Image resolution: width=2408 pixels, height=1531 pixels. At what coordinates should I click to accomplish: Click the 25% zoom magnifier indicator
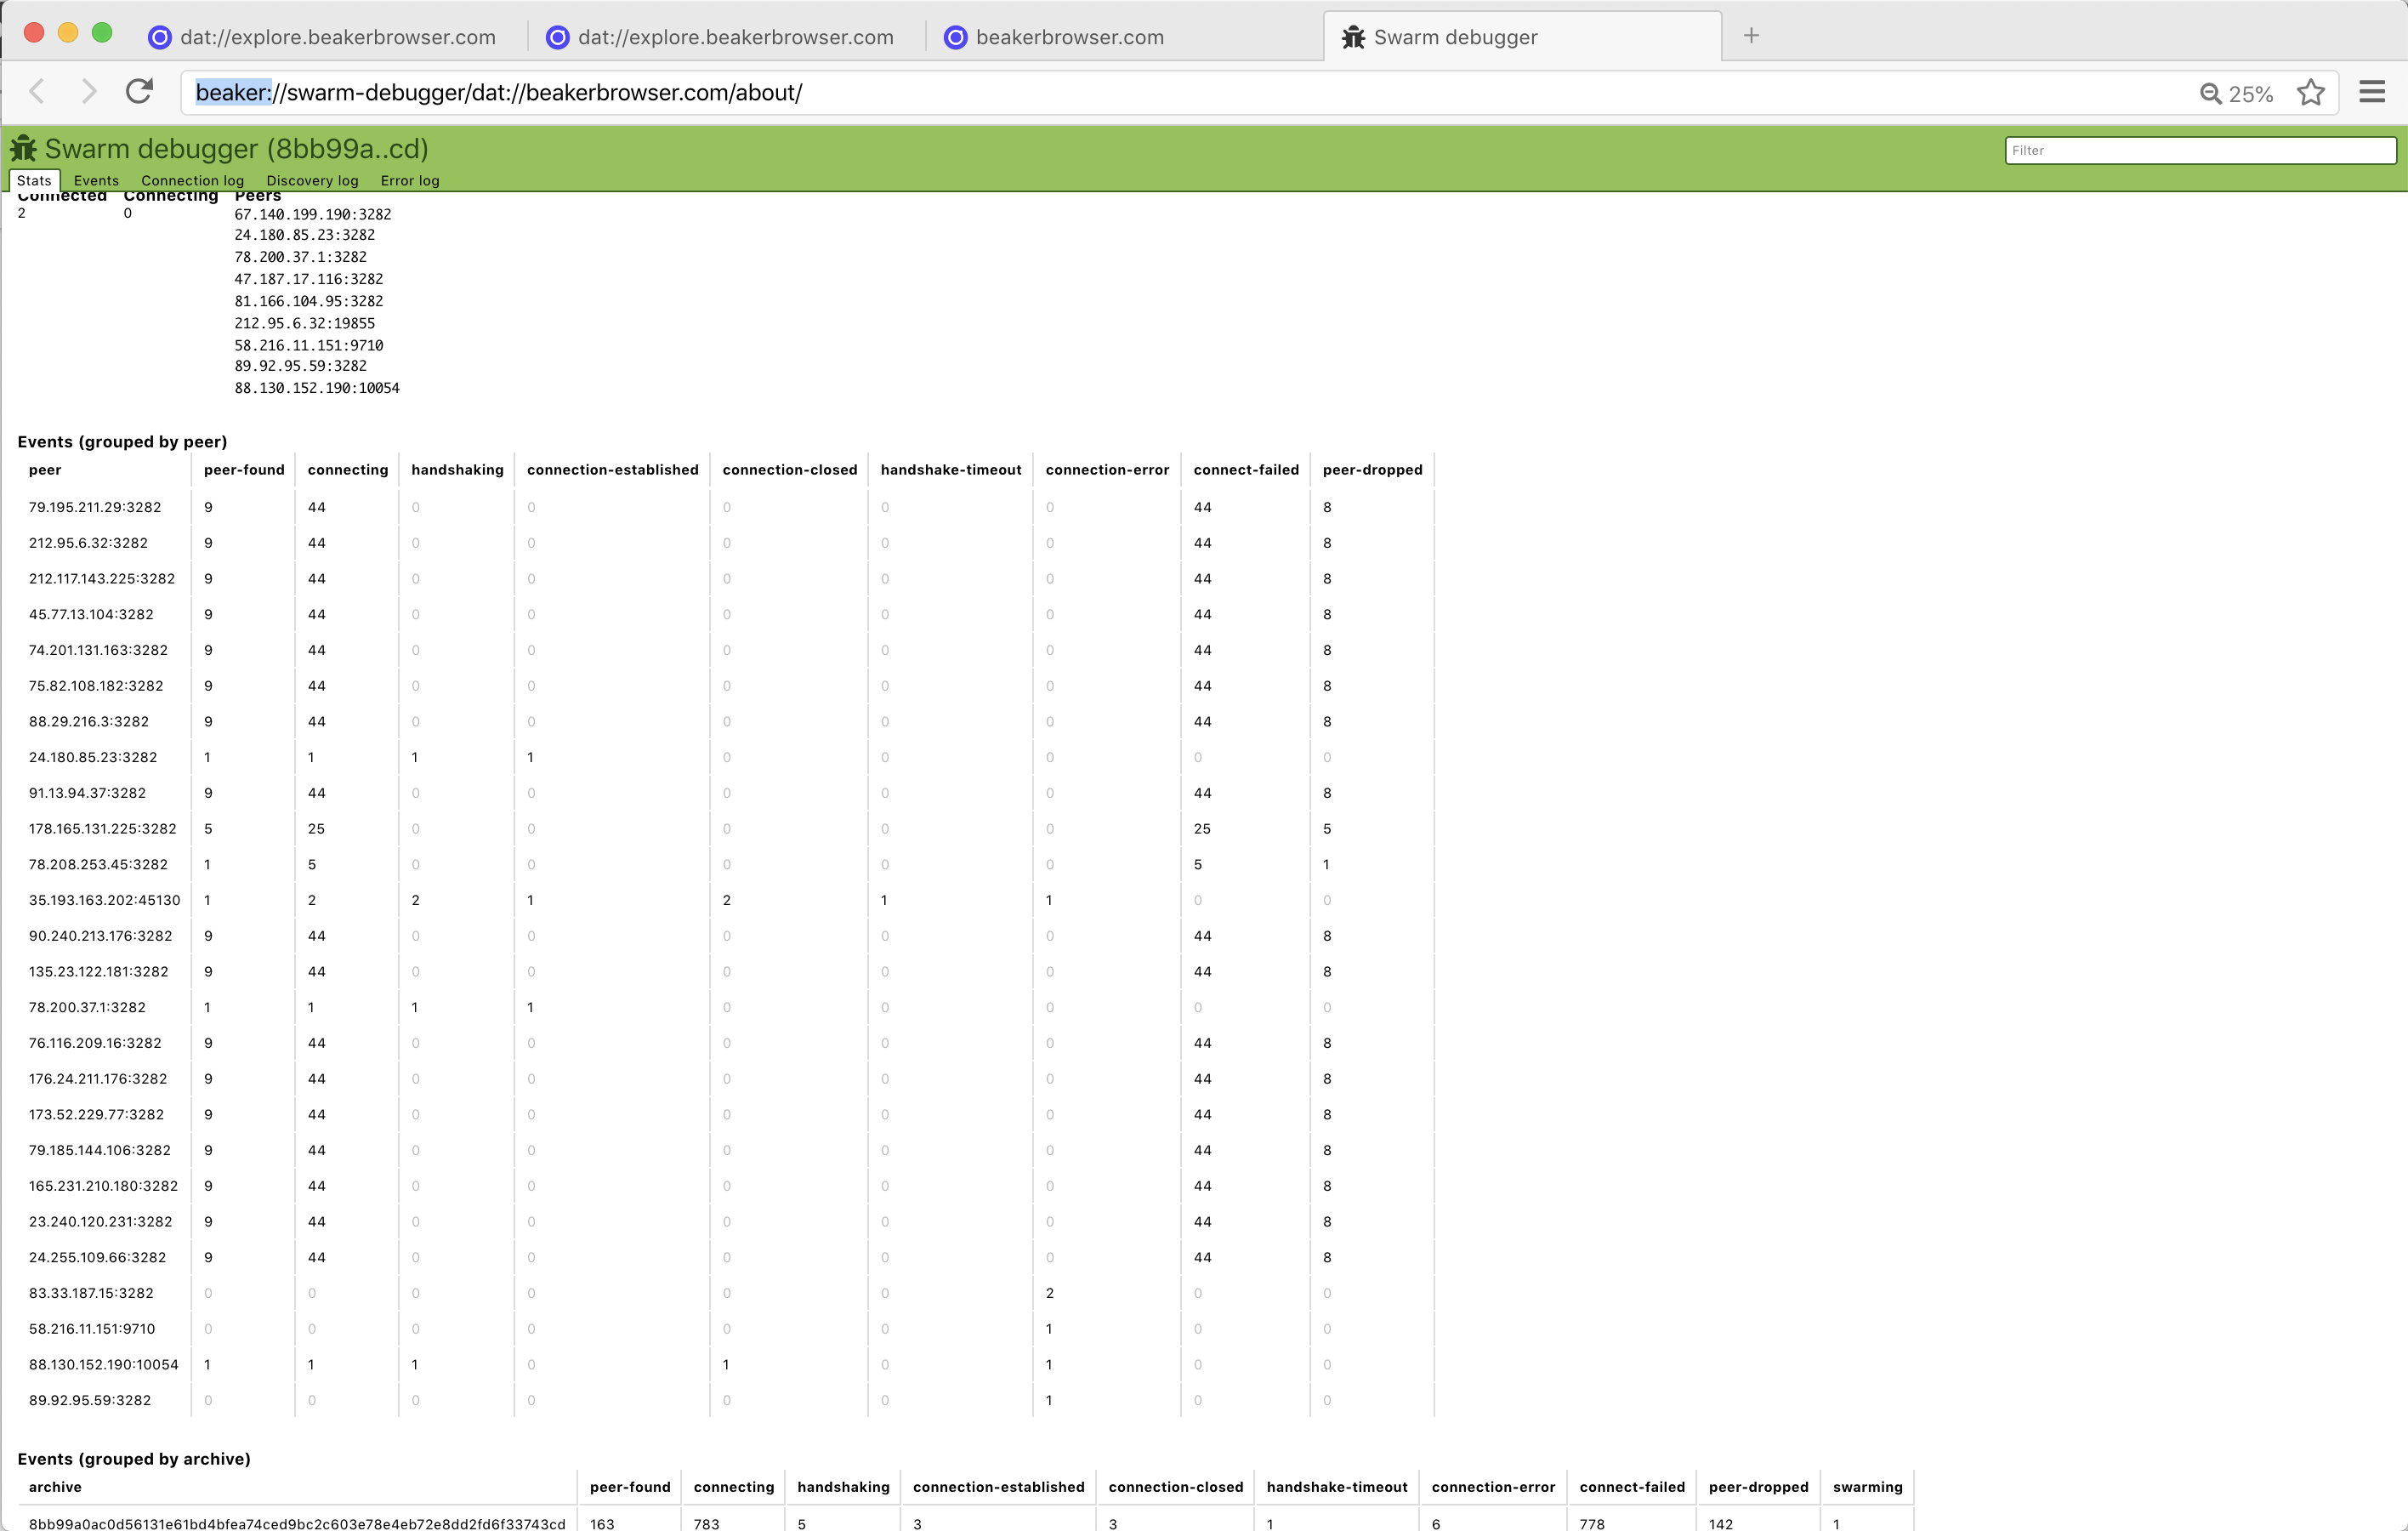click(2237, 93)
